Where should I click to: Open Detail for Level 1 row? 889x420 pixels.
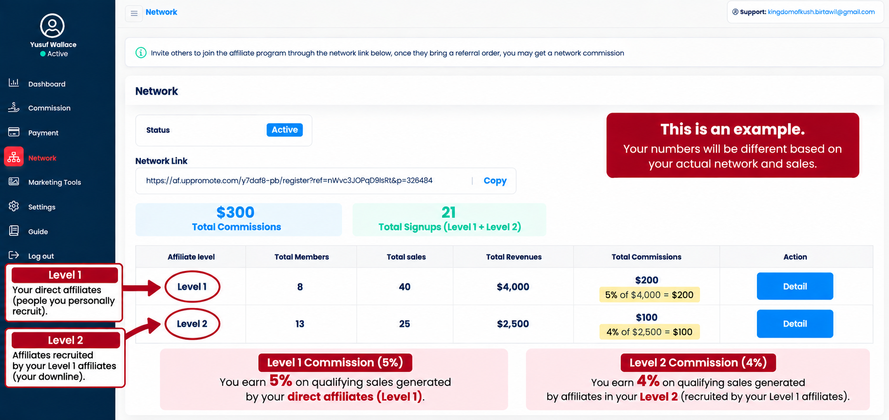[795, 286]
